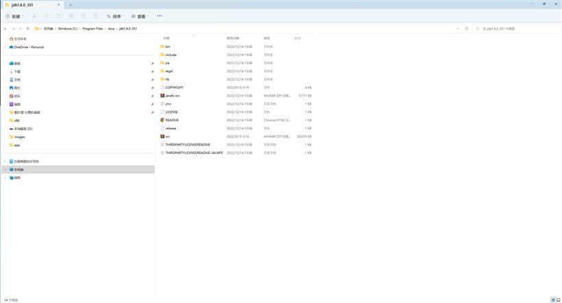Expand OneDrive - Personal tree node

[x=5, y=47]
